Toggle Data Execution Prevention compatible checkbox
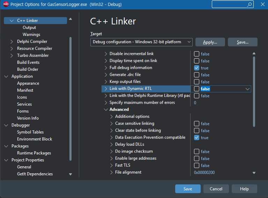This screenshot has height=198, width=268. [x=197, y=138]
